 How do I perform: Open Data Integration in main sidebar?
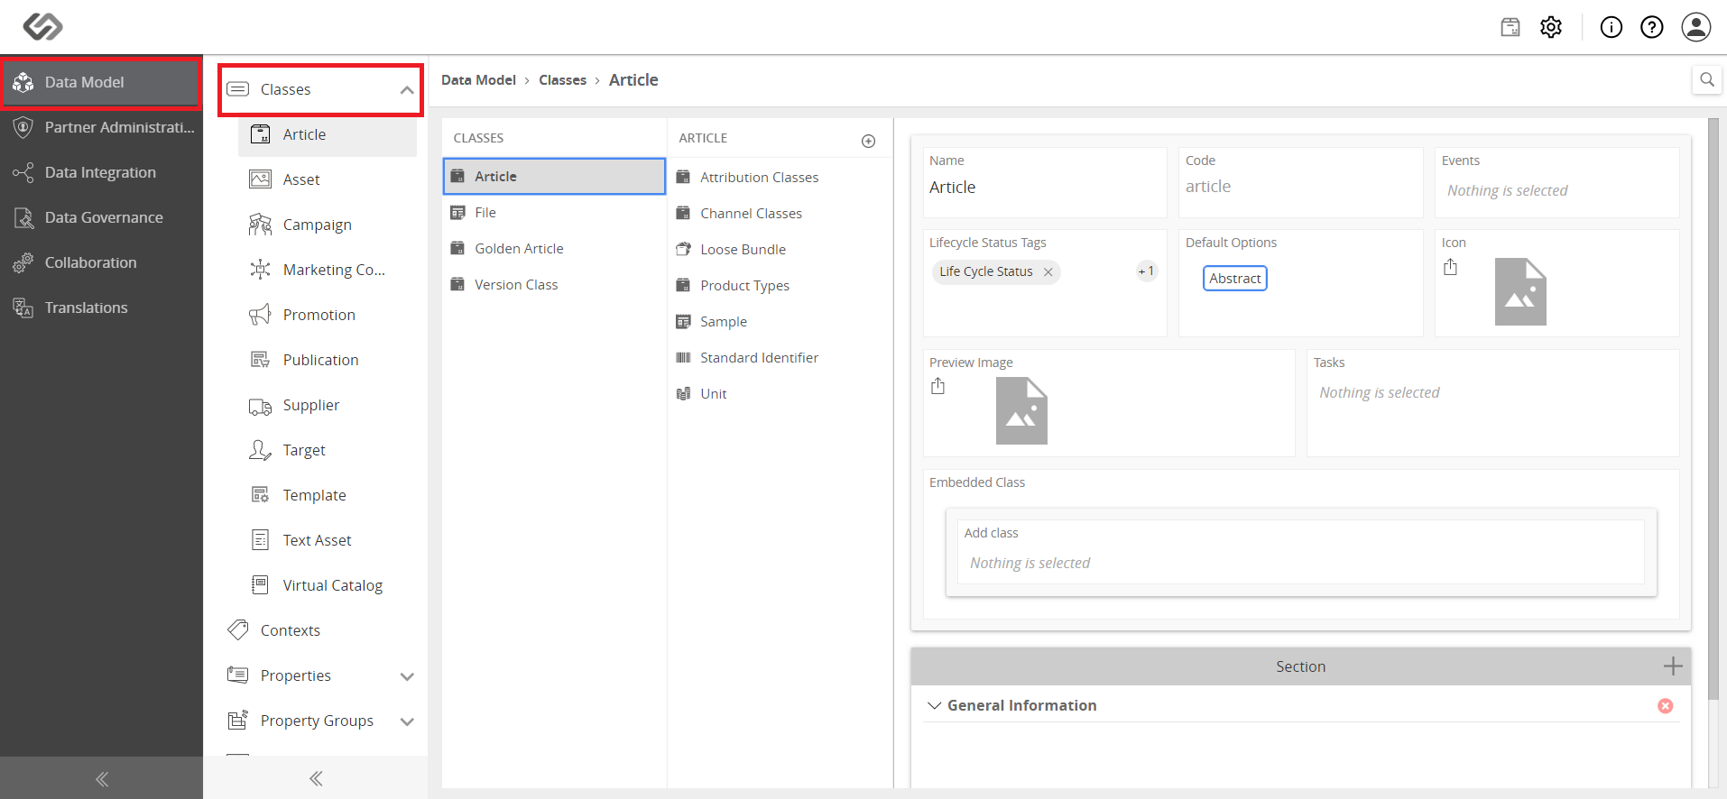[101, 172]
